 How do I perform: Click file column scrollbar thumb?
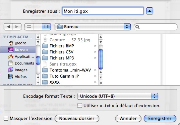[x=101, y=59]
